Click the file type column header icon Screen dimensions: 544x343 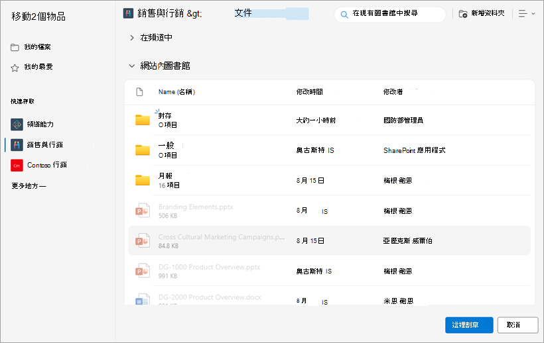tap(139, 92)
